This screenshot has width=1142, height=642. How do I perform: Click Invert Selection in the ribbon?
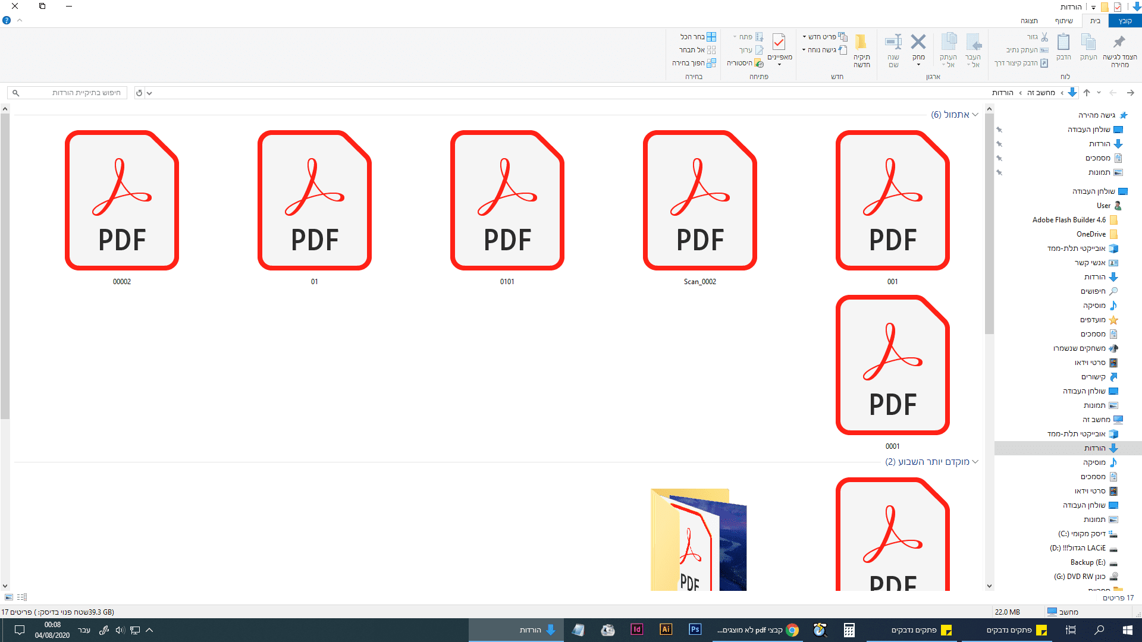(x=694, y=63)
